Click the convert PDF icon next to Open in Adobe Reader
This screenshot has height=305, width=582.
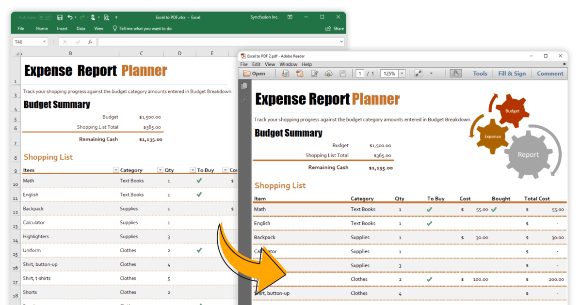coord(285,74)
